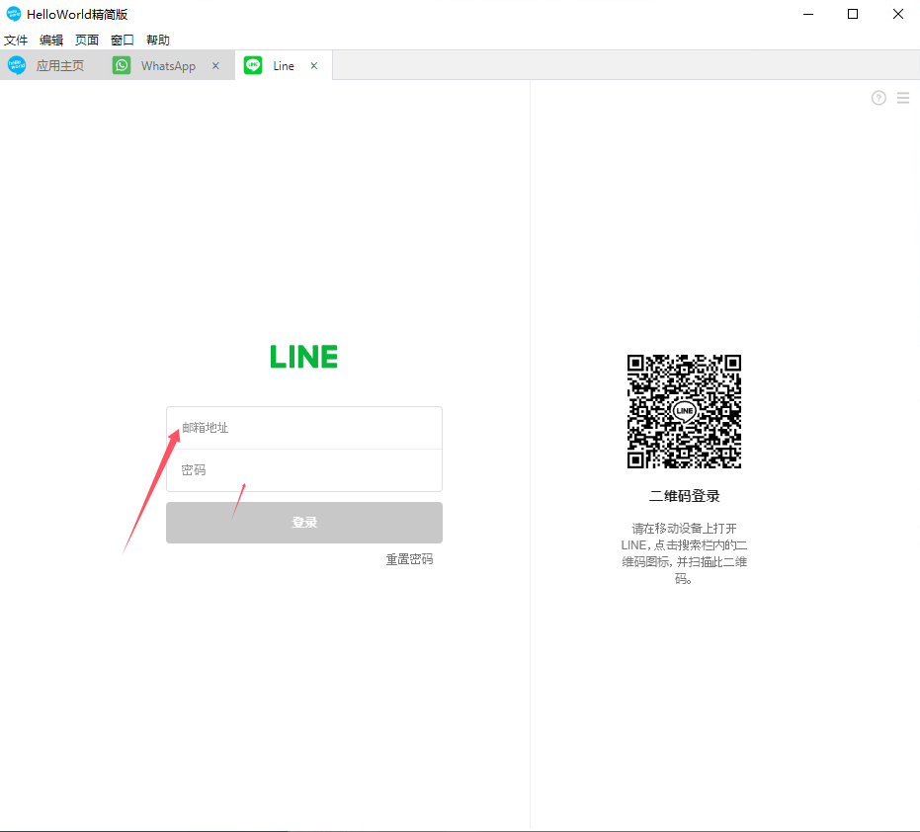Click the 应用主页 tab icon
The image size is (920, 832).
(x=17, y=65)
